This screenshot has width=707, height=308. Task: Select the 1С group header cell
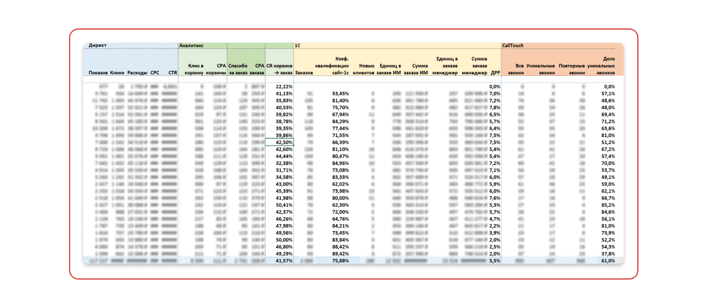[298, 46]
